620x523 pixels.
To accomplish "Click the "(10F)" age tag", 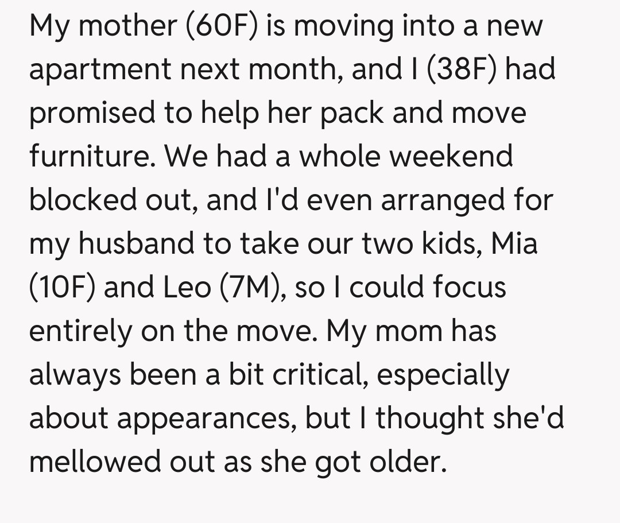I will point(62,287).
